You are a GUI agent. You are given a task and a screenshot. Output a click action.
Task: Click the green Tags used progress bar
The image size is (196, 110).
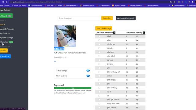[x=73, y=88]
